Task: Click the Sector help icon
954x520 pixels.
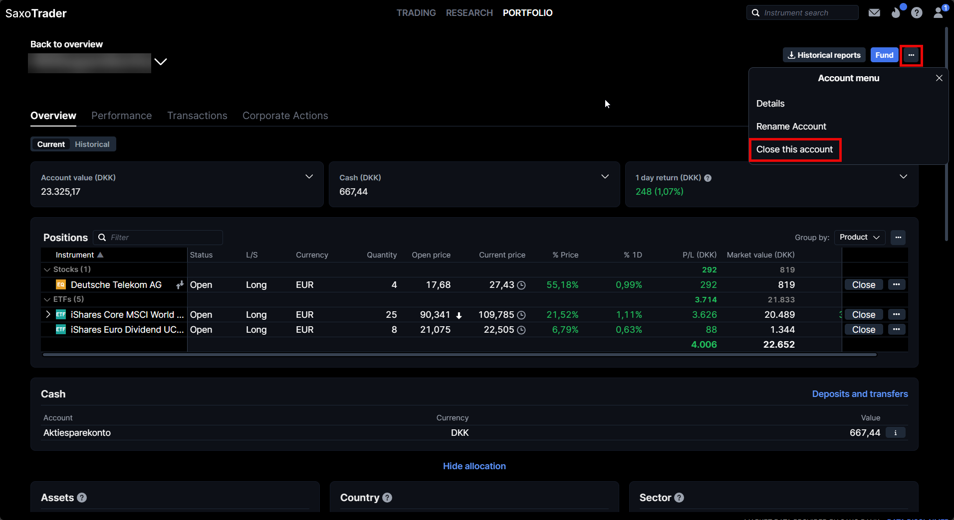Action: tap(679, 498)
